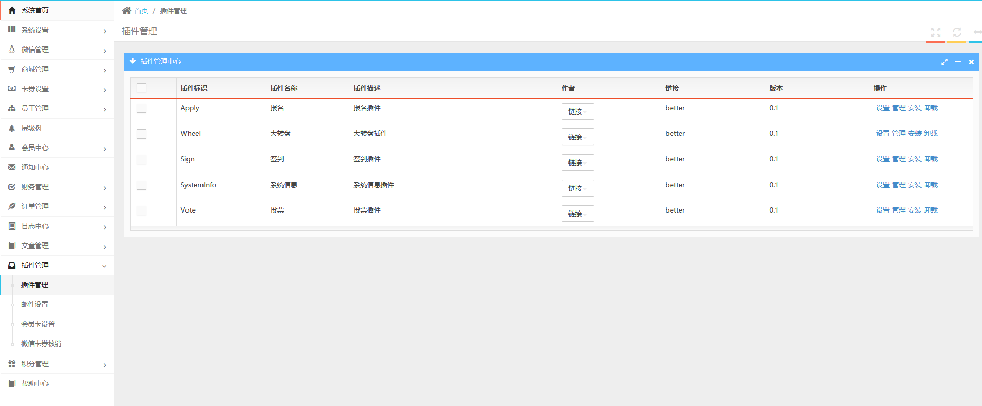Click the fullscreen icon in the page header
The height and width of the screenshot is (406, 982).
pyautogui.click(x=936, y=32)
